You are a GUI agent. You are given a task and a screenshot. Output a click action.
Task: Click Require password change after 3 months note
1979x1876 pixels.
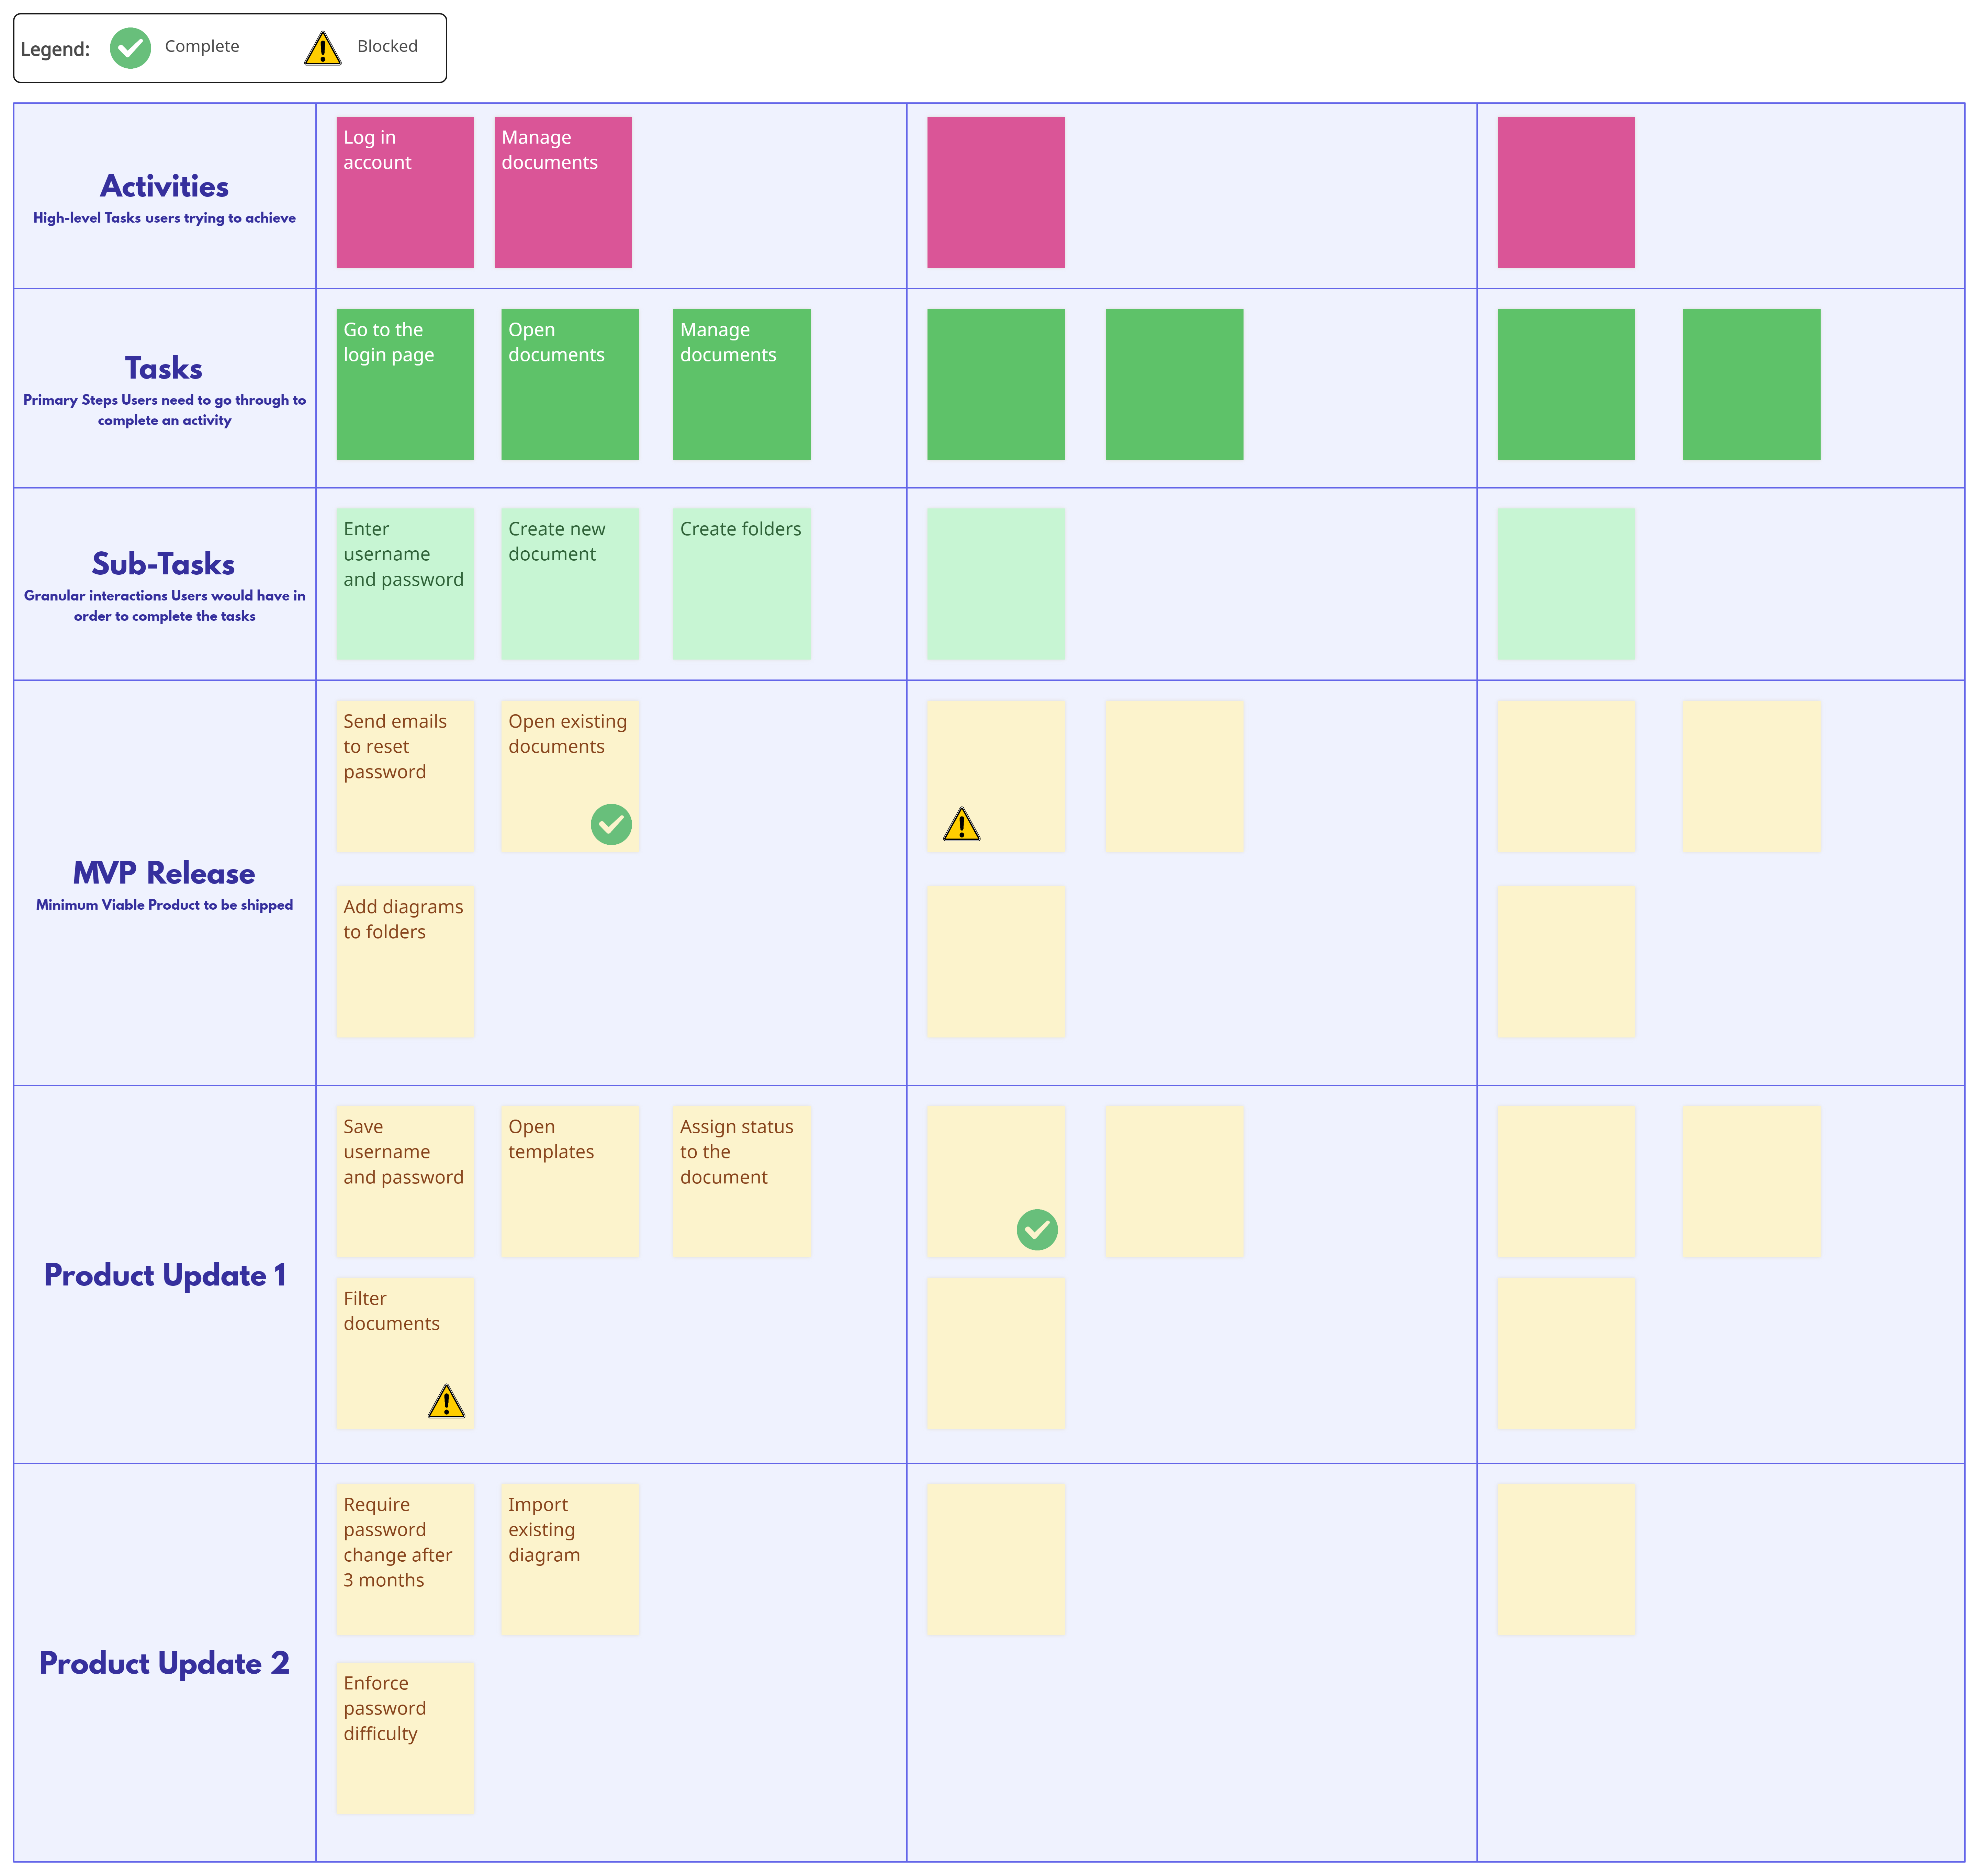405,1559
